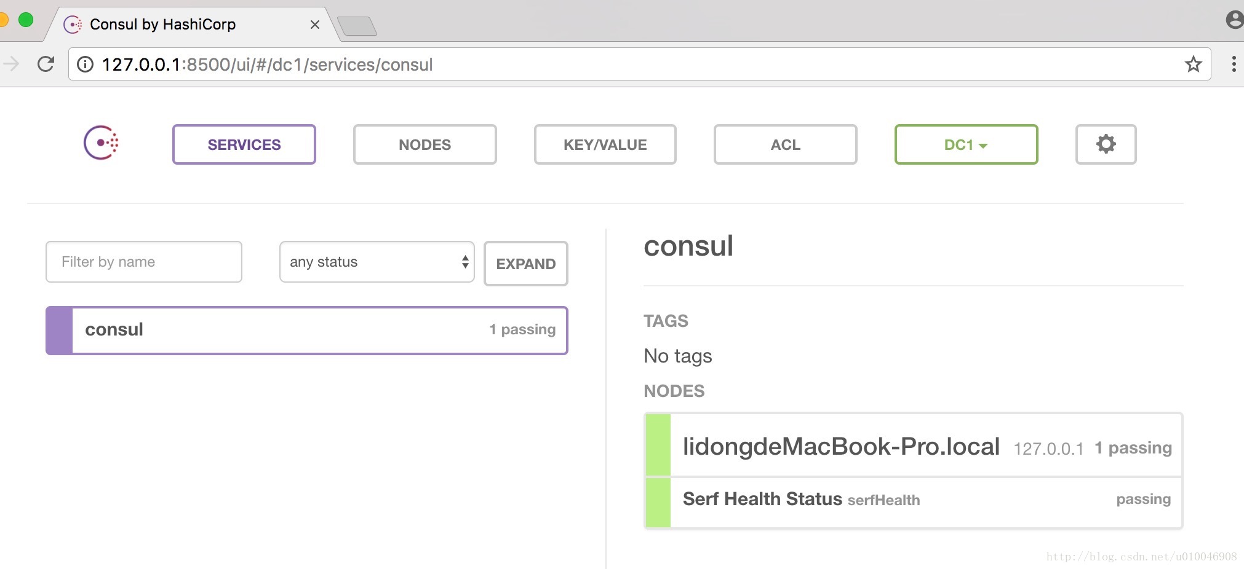Open the ACL section
Viewport: 1244px width, 569px height.
point(785,144)
